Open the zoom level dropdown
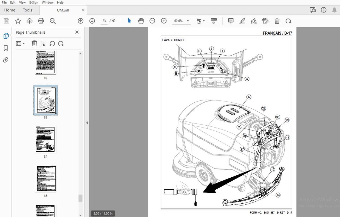The width and height of the screenshot is (340, 217). click(188, 21)
